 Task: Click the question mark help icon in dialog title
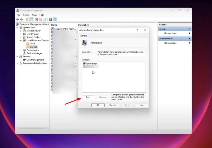(137, 30)
